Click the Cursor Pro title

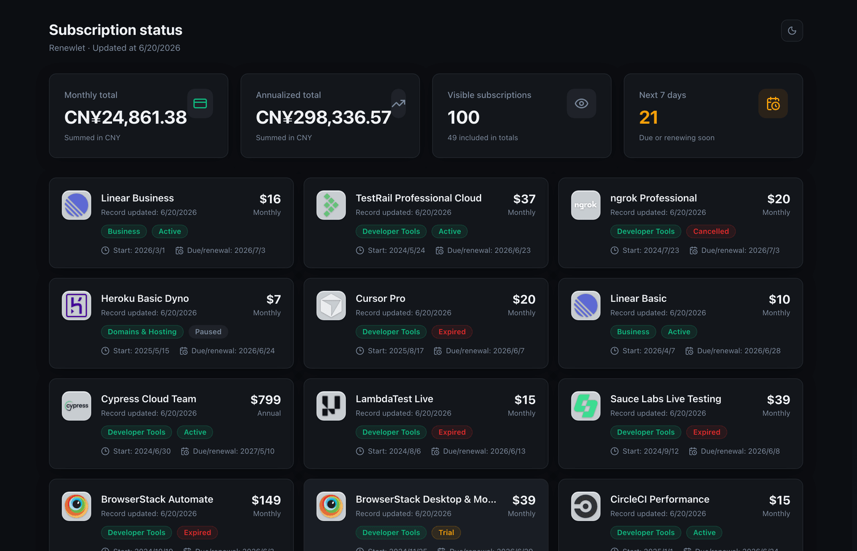point(381,298)
